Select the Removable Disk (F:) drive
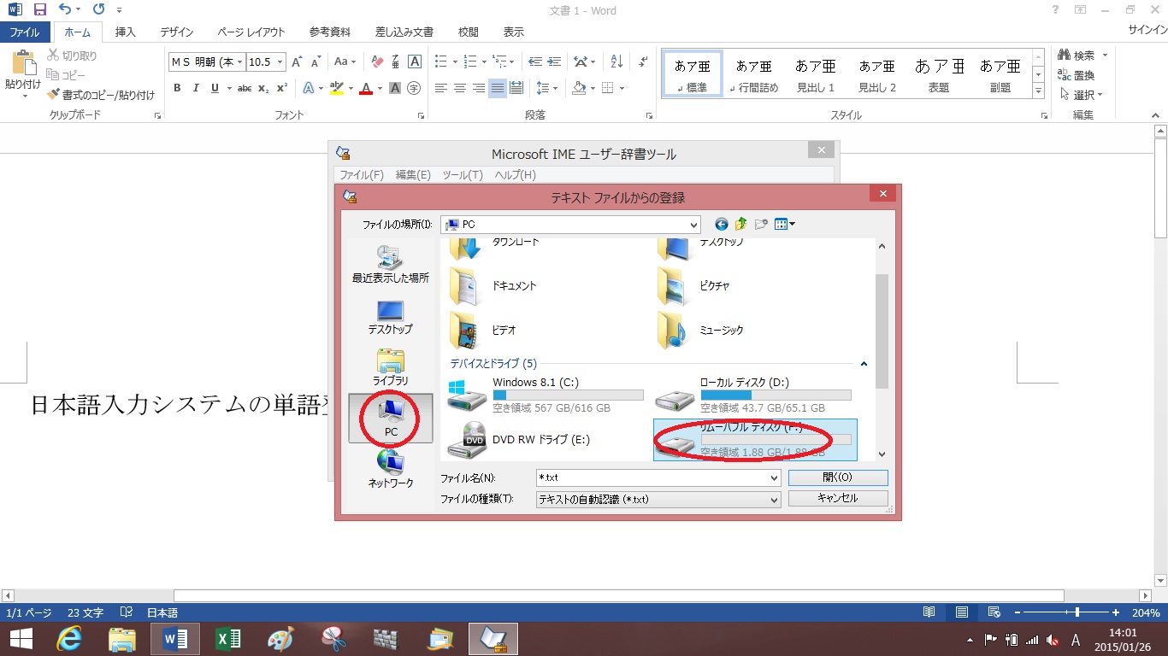 755,440
